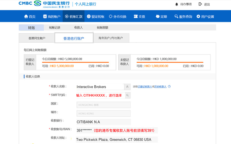Go to 首页 home menu

pos(30,16)
